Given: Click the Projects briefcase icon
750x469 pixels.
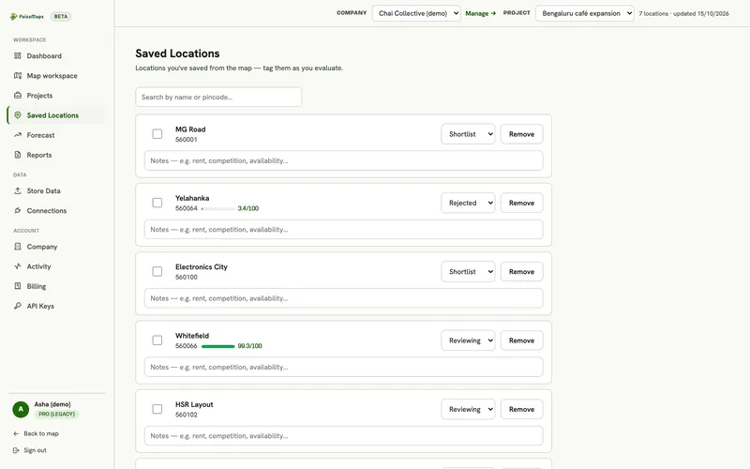Looking at the screenshot, I should 18,96.
